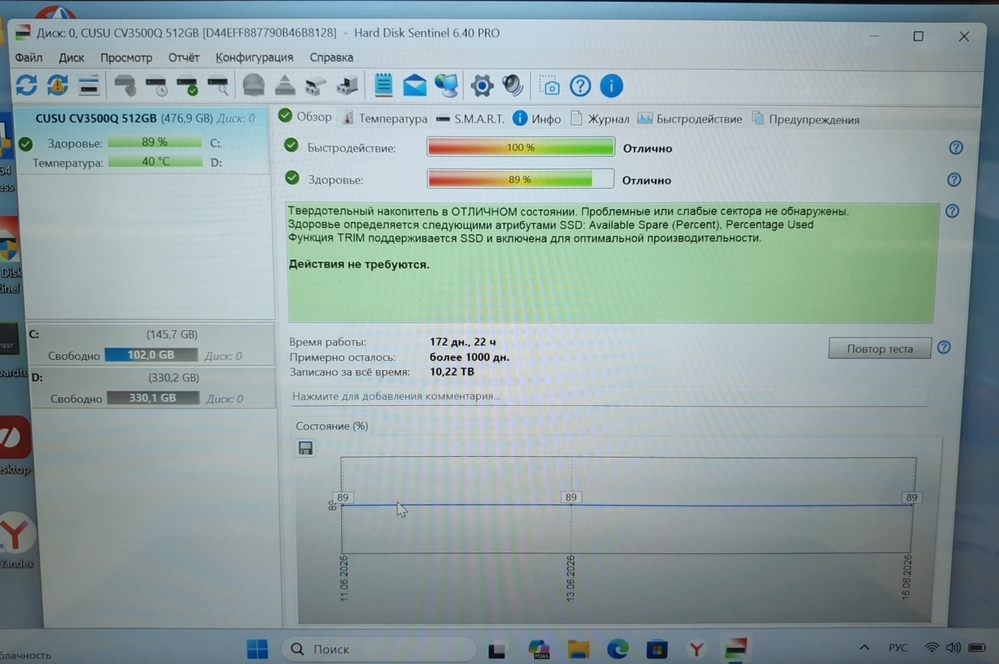This screenshot has width=999, height=664.
Task: Click the refresh icon with warning triangle
Action: coord(57,85)
